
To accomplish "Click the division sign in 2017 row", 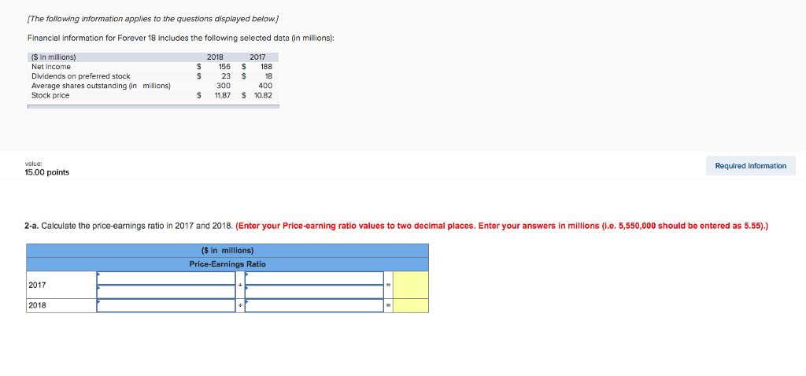I will [240, 285].
